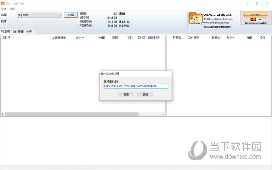Image resolution: width=272 pixels, height=170 pixels.
Task: Open the 选项 menu
Action: 12,9
